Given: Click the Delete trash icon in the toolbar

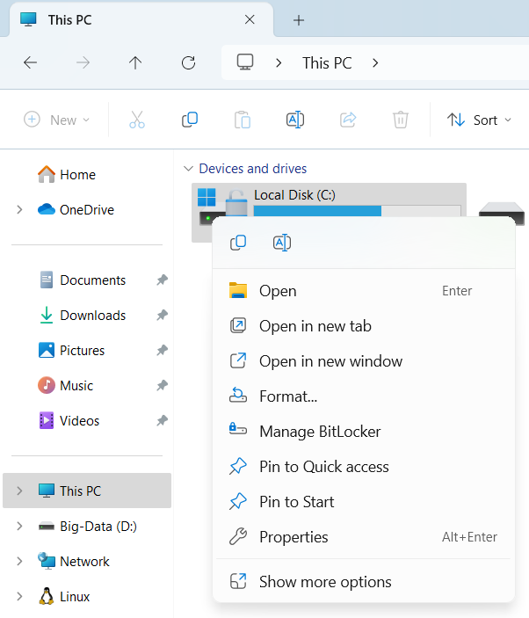Looking at the screenshot, I should tap(401, 120).
